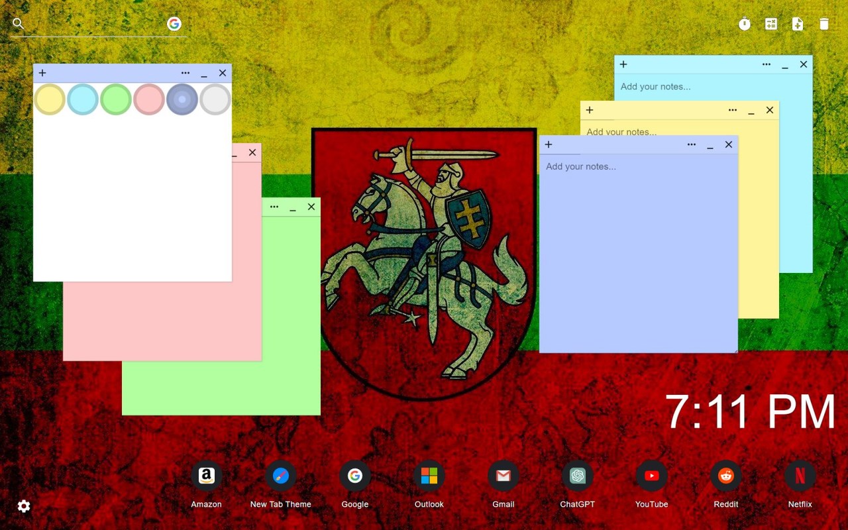Image resolution: width=848 pixels, height=530 pixels.
Task: Select the green note color swatch
Action: tap(116, 99)
